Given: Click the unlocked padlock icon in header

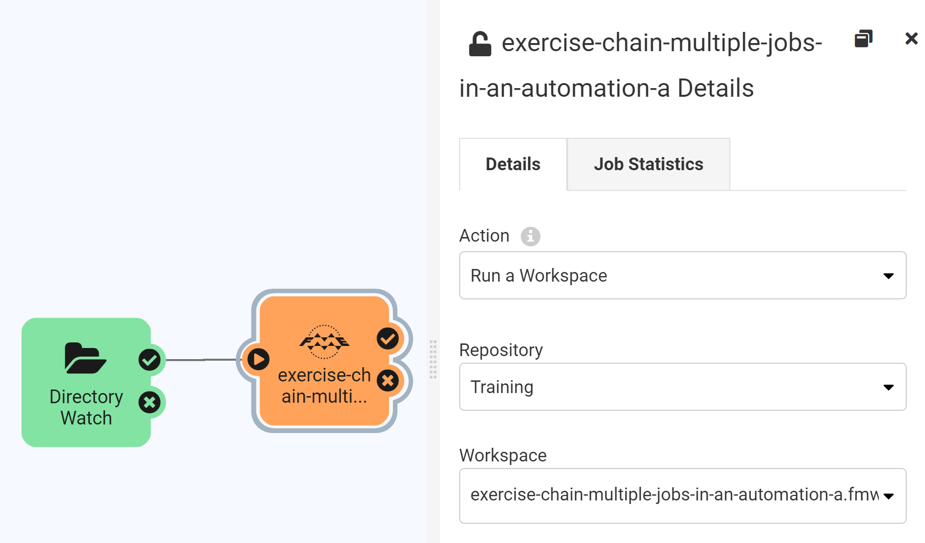Looking at the screenshot, I should coord(479,44).
